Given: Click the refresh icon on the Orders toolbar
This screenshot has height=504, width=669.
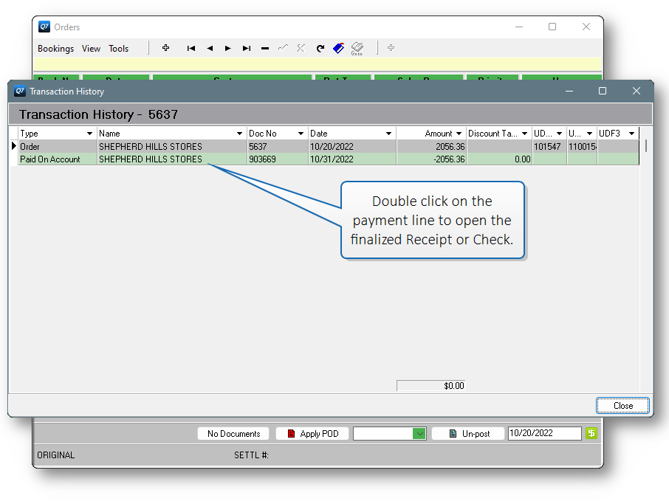Looking at the screenshot, I should pyautogui.click(x=320, y=48).
